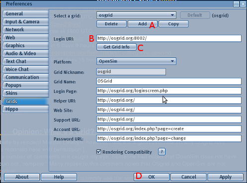Delete the selected grid
The image size is (247, 183).
pos(111,24)
